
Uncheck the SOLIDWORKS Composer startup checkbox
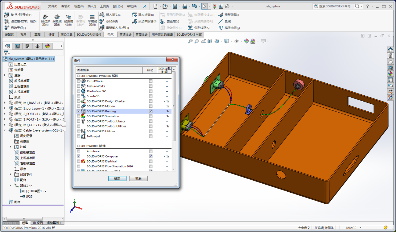[151, 156]
